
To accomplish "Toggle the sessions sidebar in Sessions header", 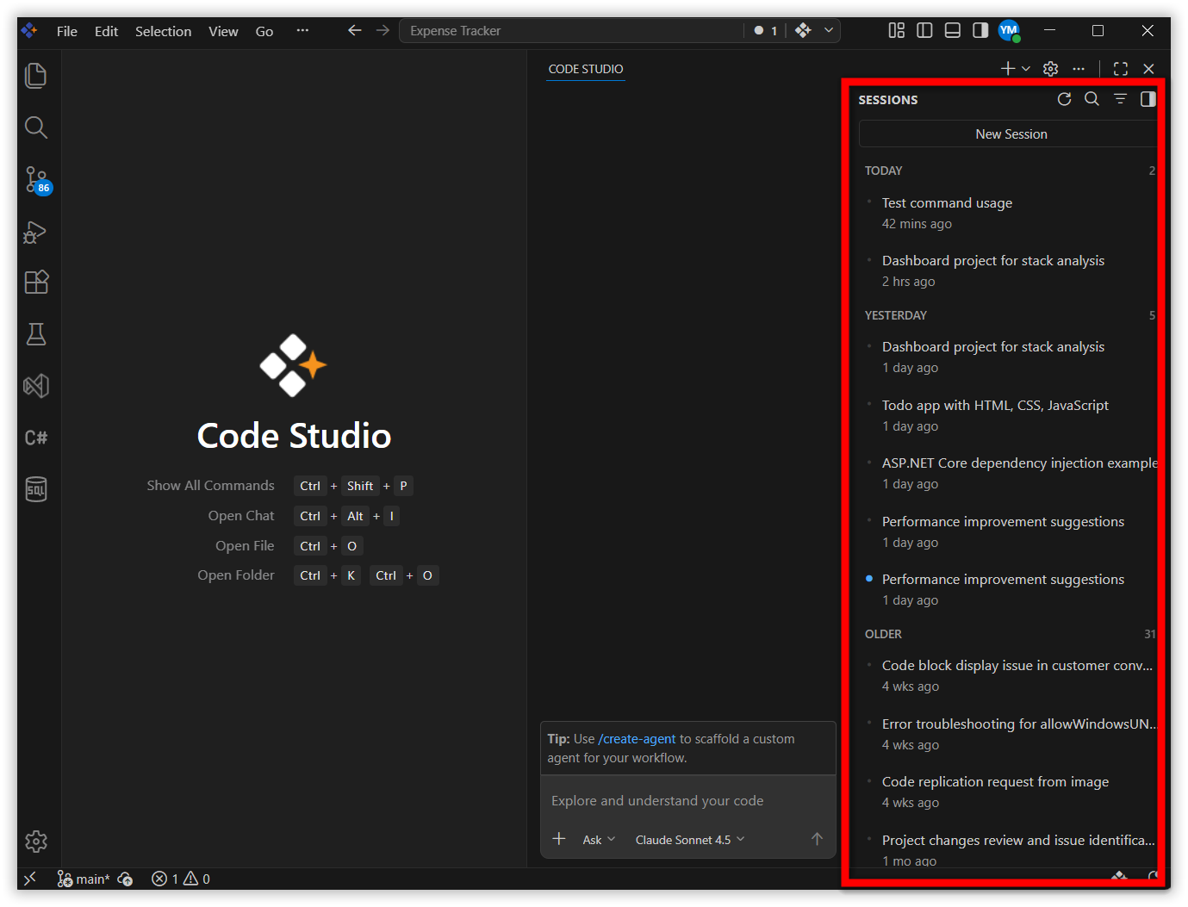I will click(x=1148, y=99).
